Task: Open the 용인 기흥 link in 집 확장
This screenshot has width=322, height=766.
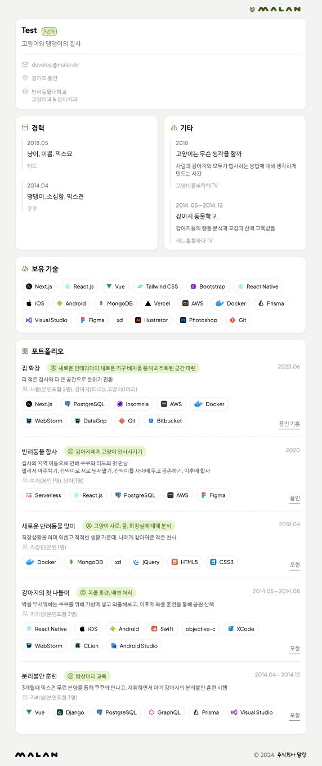Action: (x=289, y=424)
